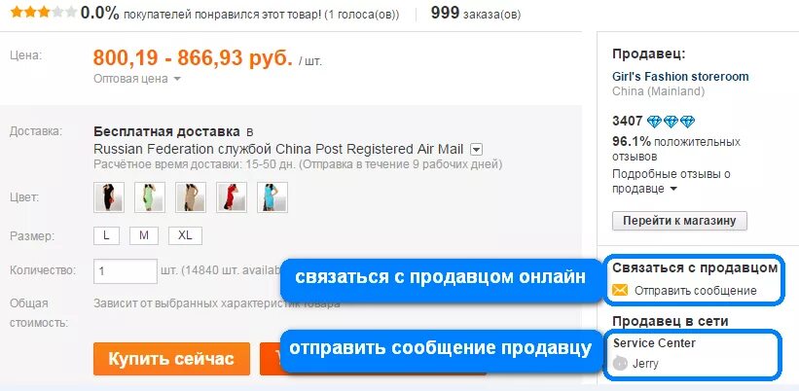The image size is (799, 391).
Task: Click the star rating icons
Action: 44,12
